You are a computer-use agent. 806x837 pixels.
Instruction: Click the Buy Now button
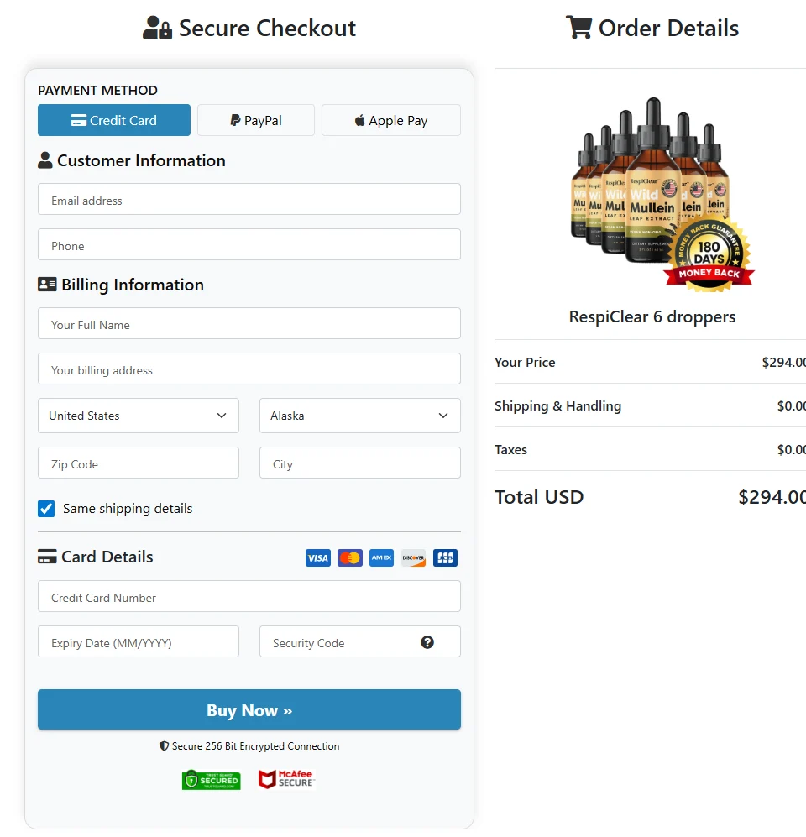pyautogui.click(x=249, y=709)
